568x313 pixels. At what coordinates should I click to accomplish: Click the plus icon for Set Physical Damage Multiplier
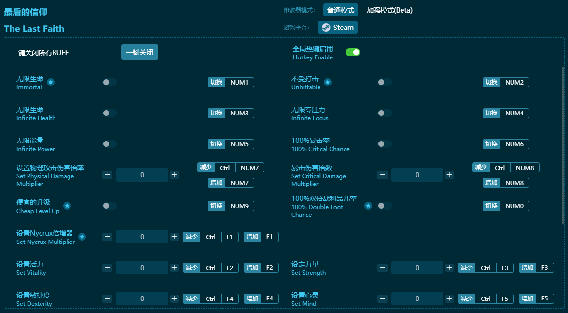[x=174, y=175]
